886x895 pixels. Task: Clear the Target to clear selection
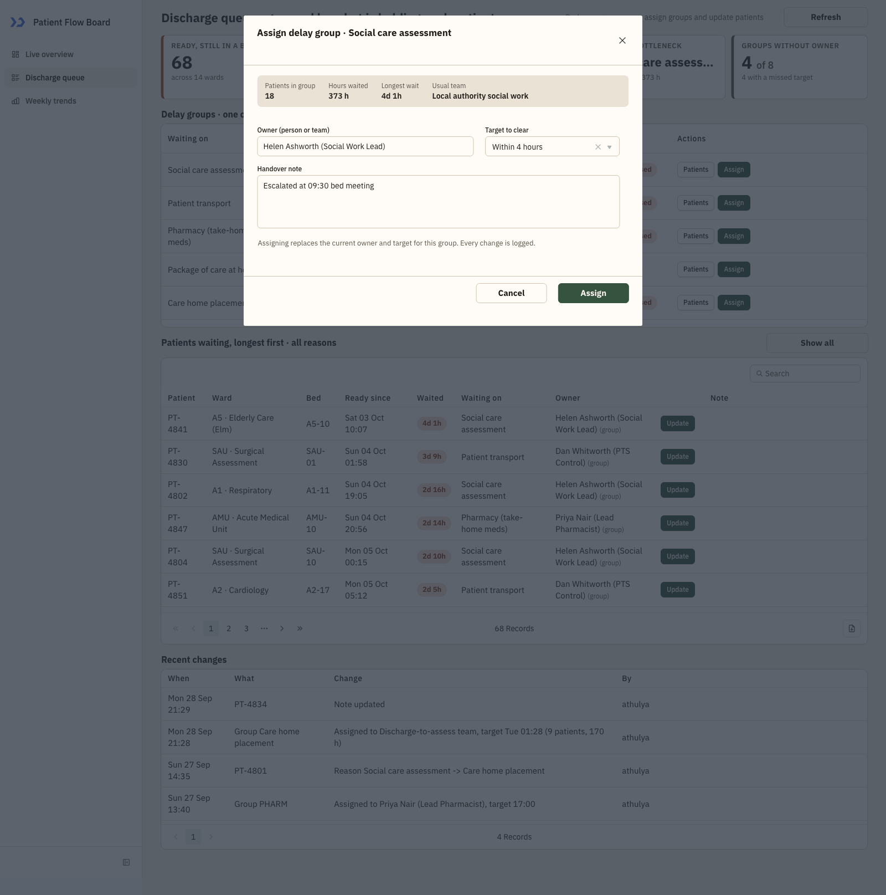[x=598, y=147]
